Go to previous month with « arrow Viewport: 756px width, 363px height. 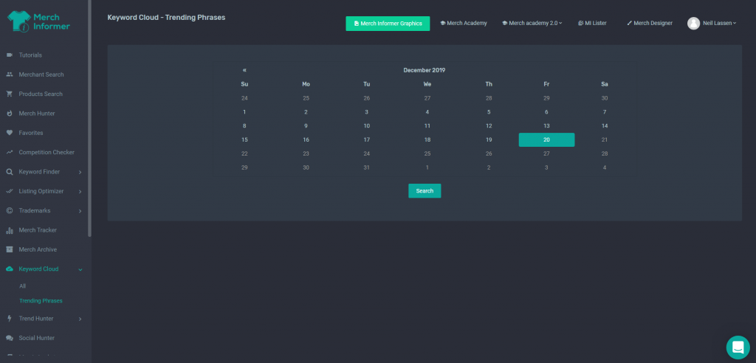[x=244, y=70]
